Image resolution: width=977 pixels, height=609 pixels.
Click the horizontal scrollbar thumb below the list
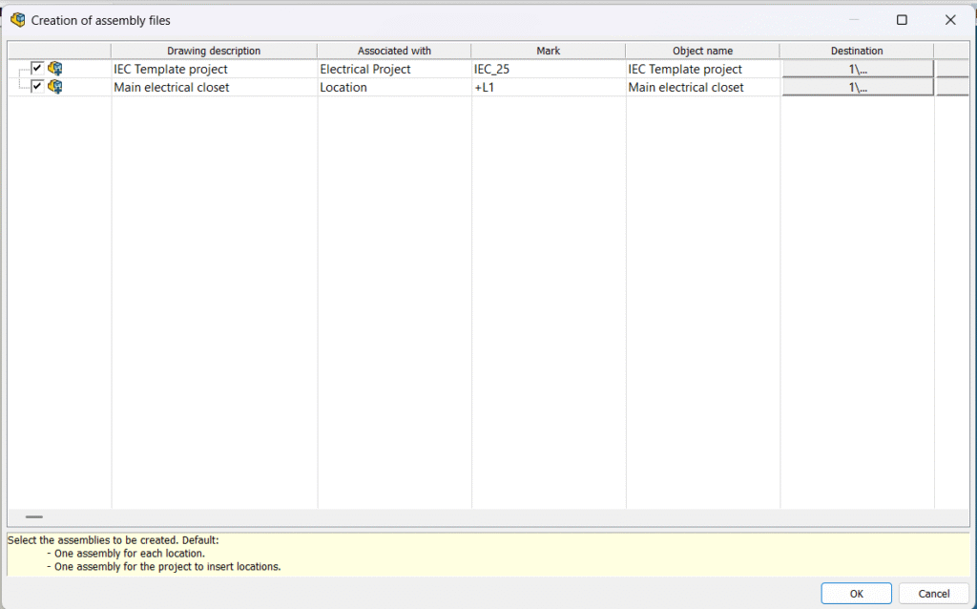[x=34, y=516]
